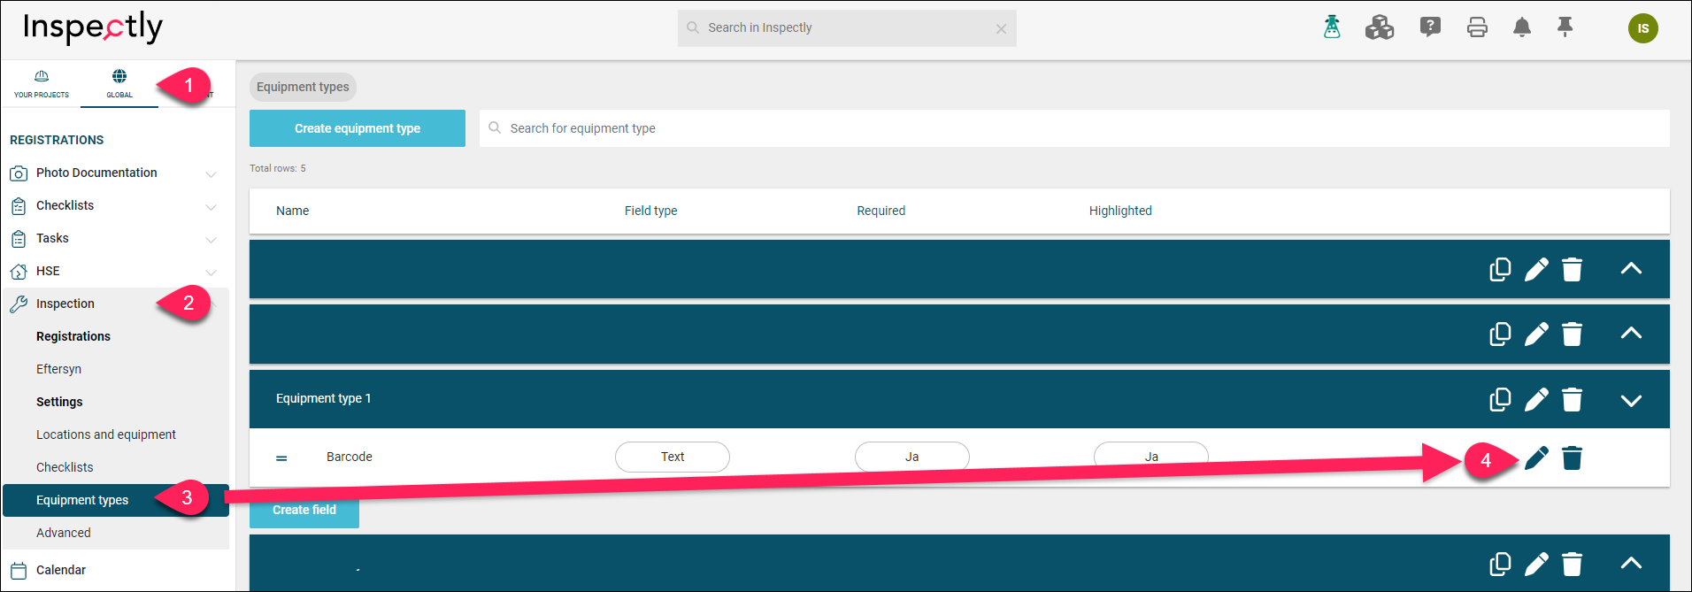Image resolution: width=1692 pixels, height=592 pixels.
Task: Open the help question mark icon
Action: [1430, 27]
